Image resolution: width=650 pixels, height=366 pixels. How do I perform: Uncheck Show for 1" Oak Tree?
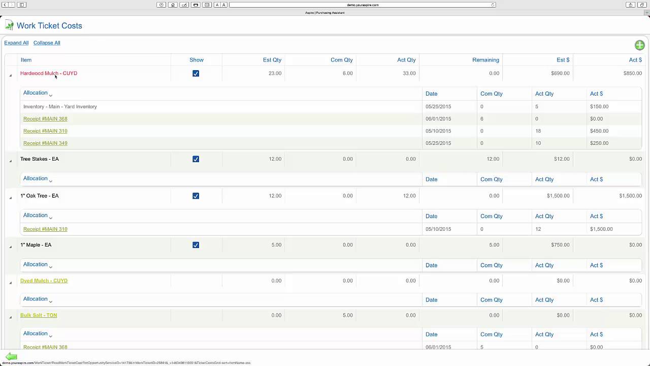(196, 196)
